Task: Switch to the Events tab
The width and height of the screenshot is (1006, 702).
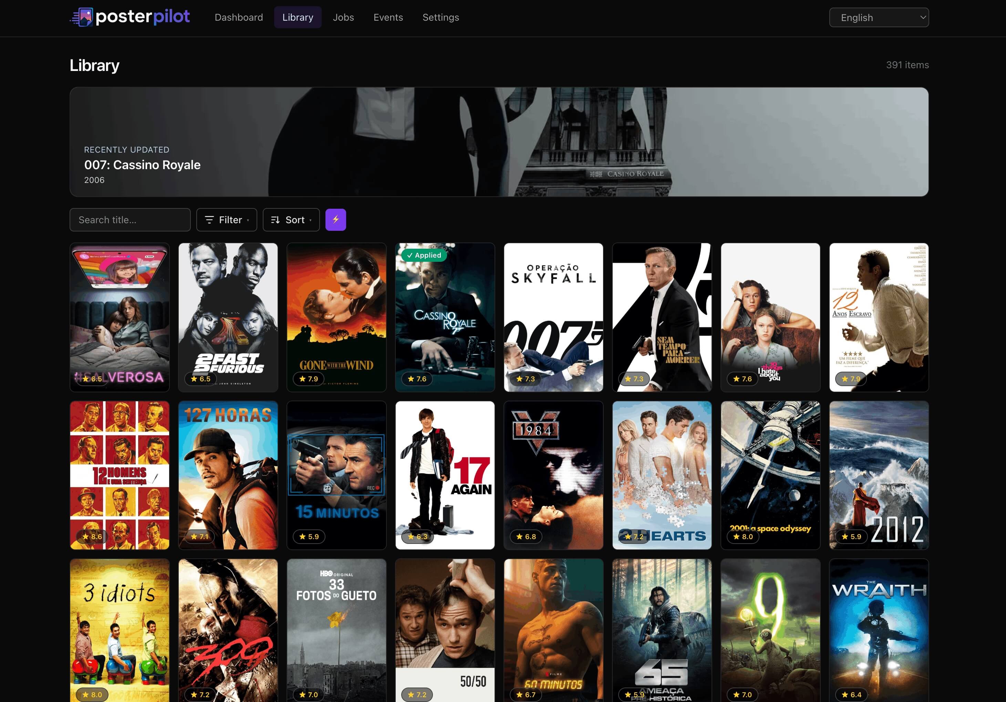Action: pyautogui.click(x=388, y=17)
